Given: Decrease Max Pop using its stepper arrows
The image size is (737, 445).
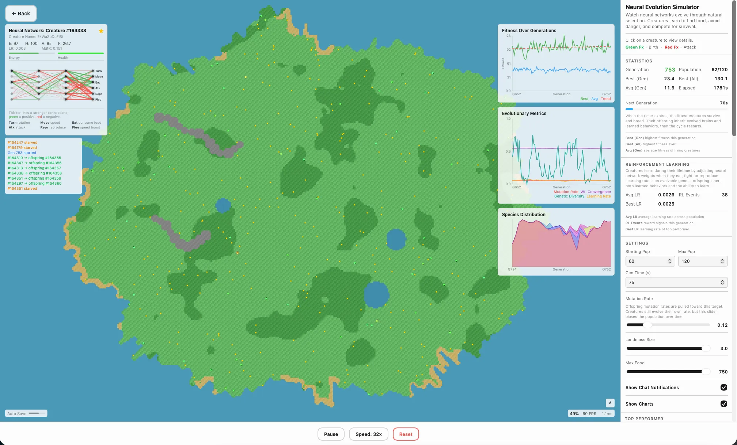Looking at the screenshot, I should click(x=722, y=262).
